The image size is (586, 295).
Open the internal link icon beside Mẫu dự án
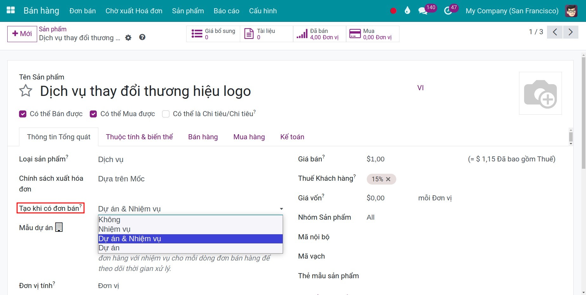click(59, 227)
